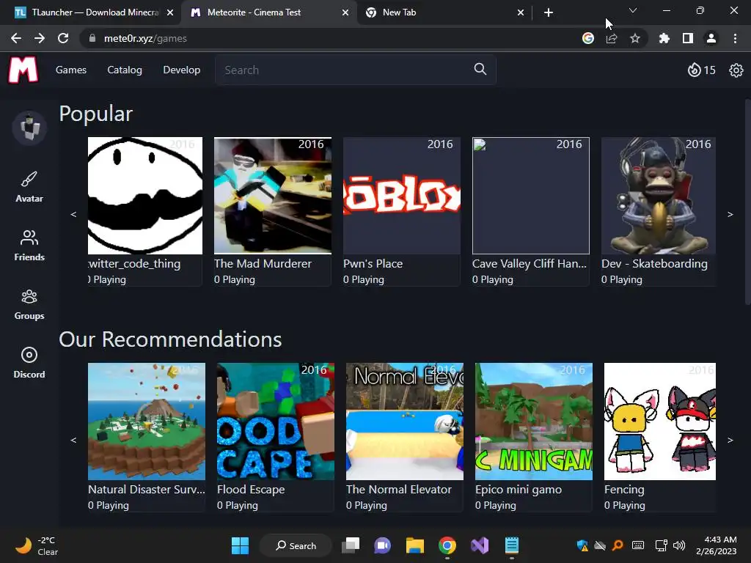Open the Notepad taskbar icon
Screen dimensions: 751x563
[x=511, y=545]
